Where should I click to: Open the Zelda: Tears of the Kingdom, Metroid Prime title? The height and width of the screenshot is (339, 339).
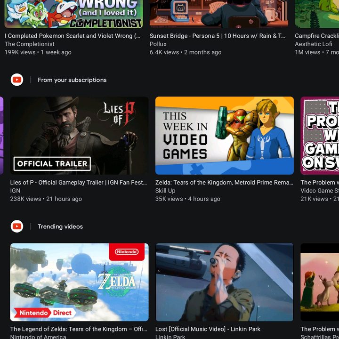[x=224, y=183]
